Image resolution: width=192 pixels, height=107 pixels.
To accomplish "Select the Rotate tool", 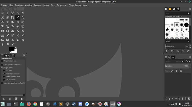I will coord(3,27).
